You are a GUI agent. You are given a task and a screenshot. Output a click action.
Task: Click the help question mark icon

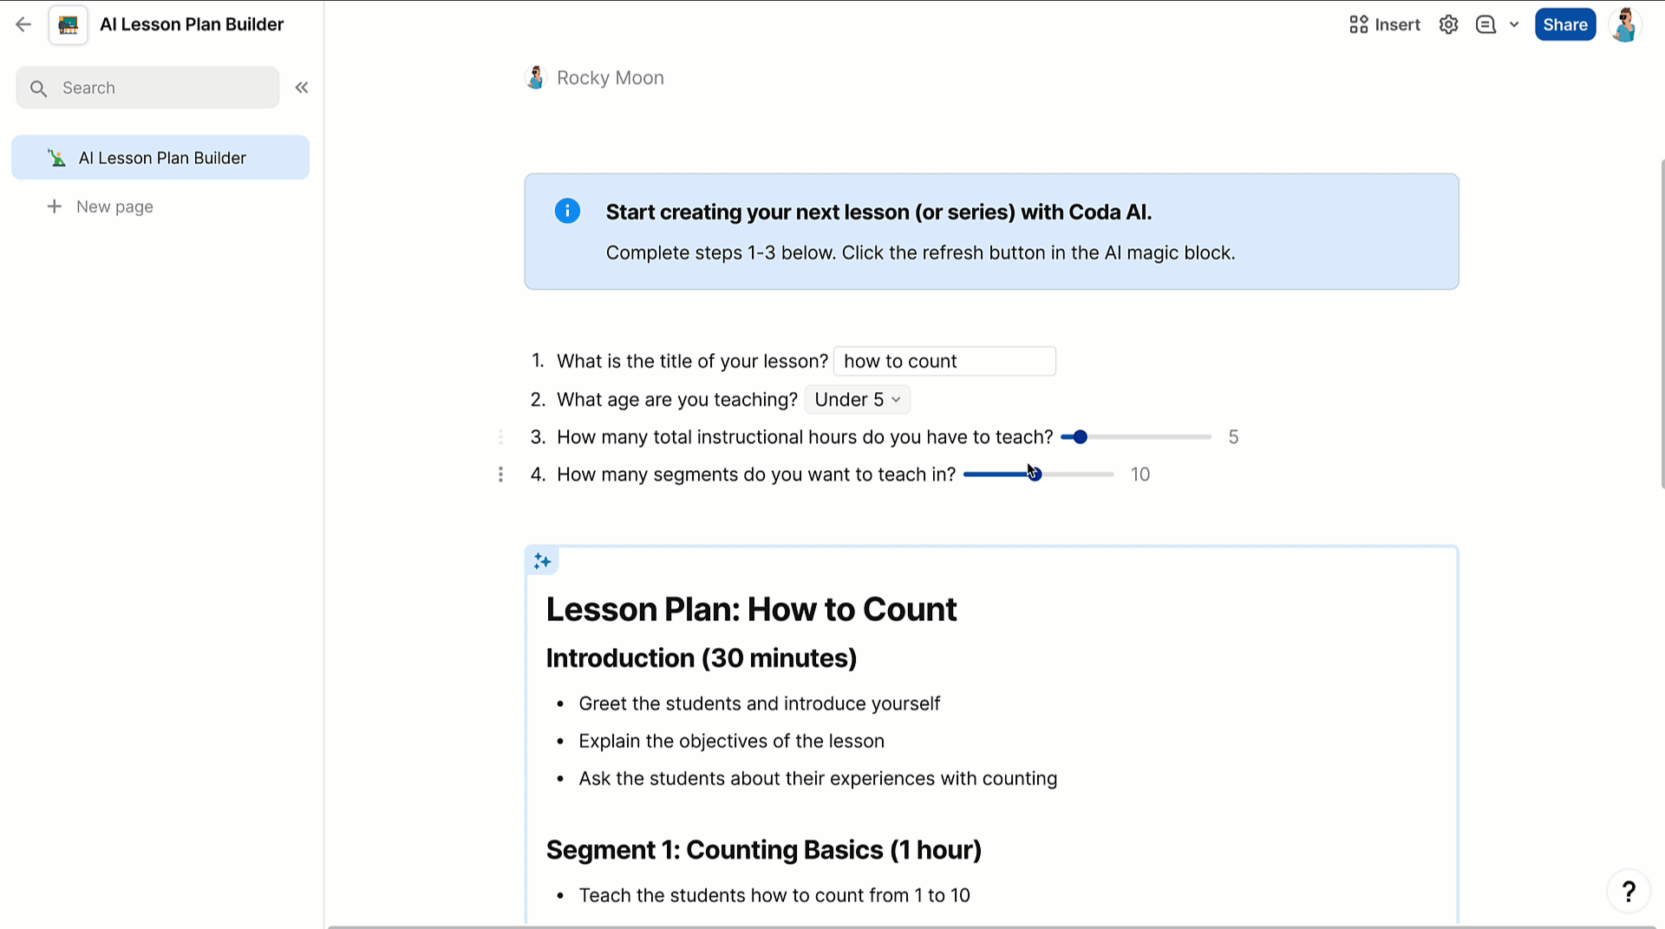click(1629, 891)
